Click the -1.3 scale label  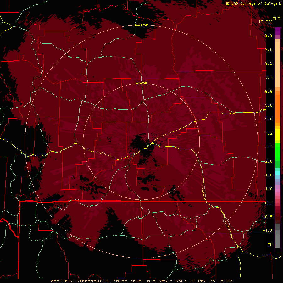268,231
